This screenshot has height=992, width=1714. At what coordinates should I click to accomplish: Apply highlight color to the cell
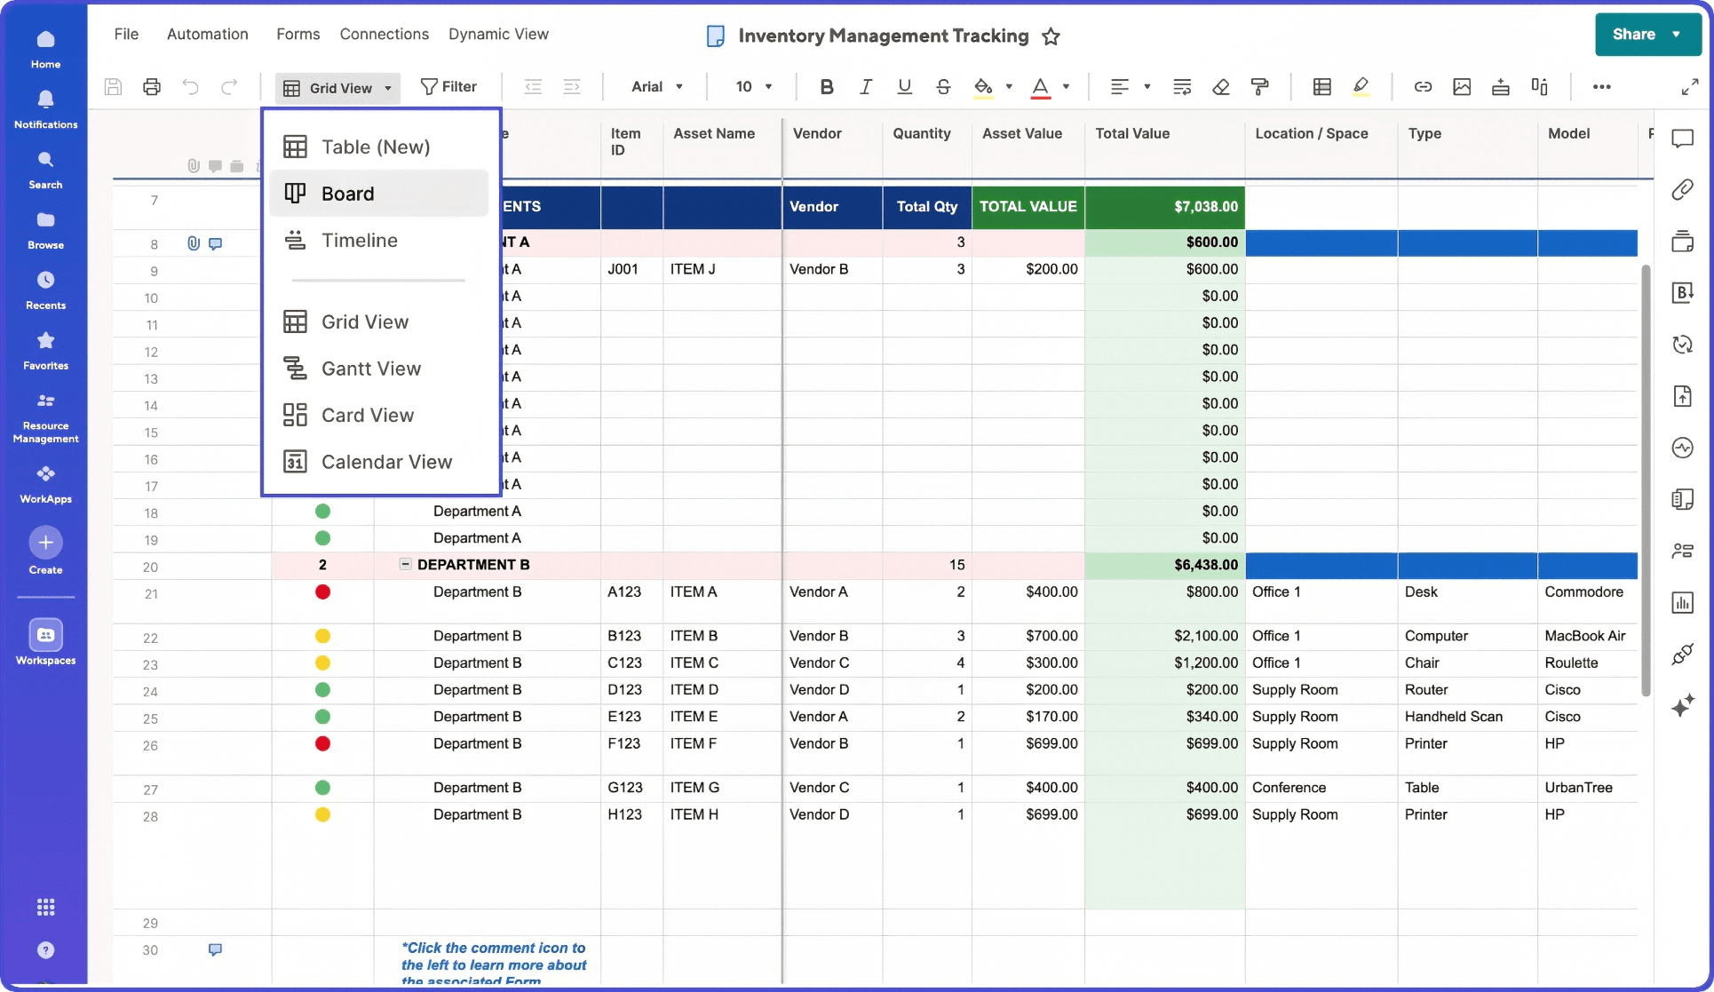pyautogui.click(x=1361, y=86)
